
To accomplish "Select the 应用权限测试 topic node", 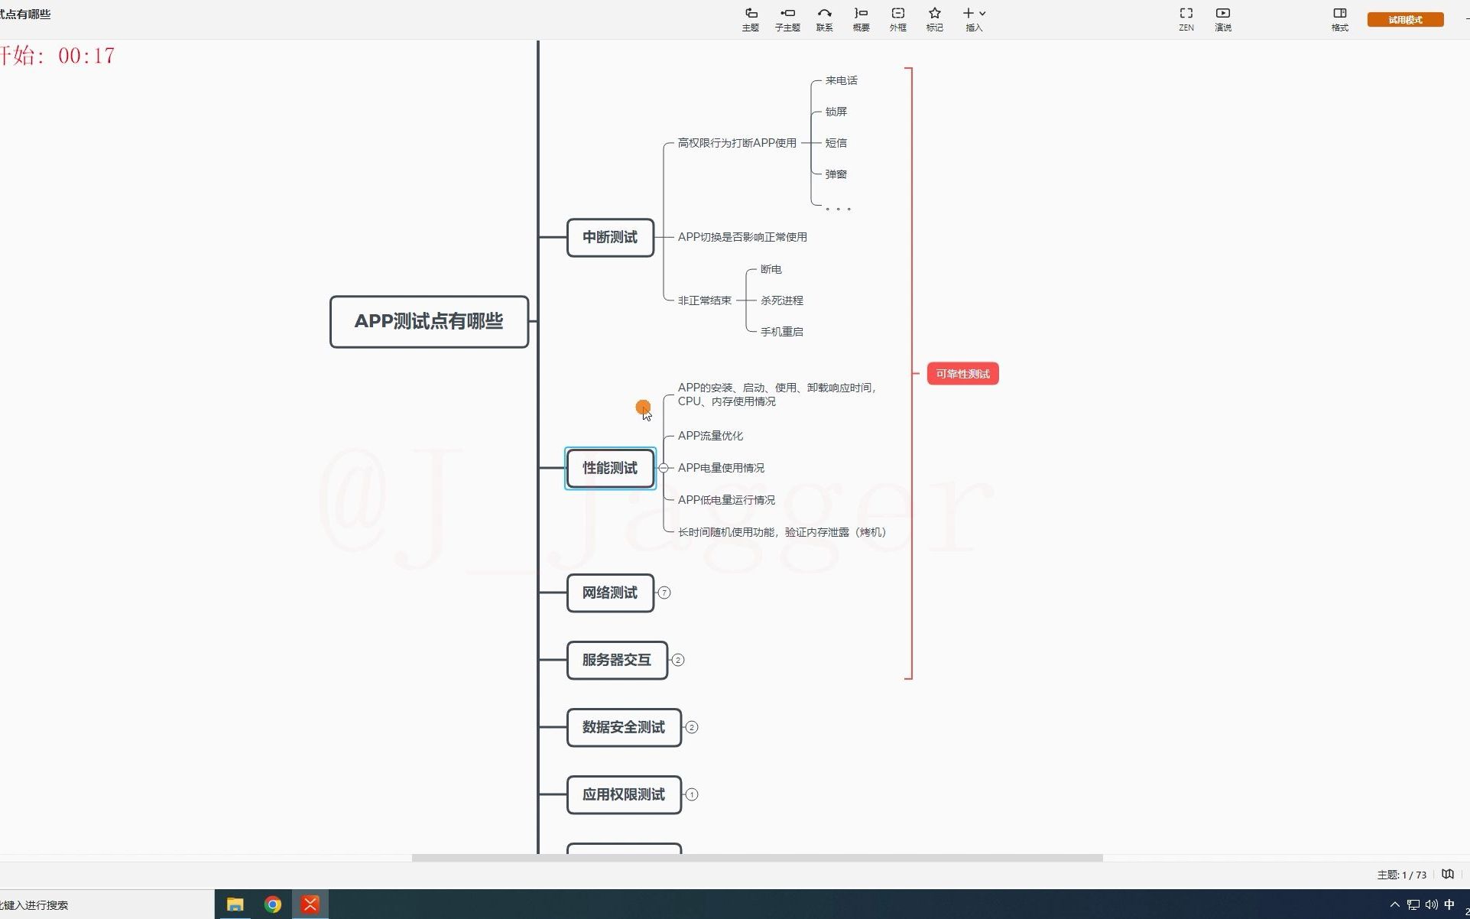I will 624,794.
